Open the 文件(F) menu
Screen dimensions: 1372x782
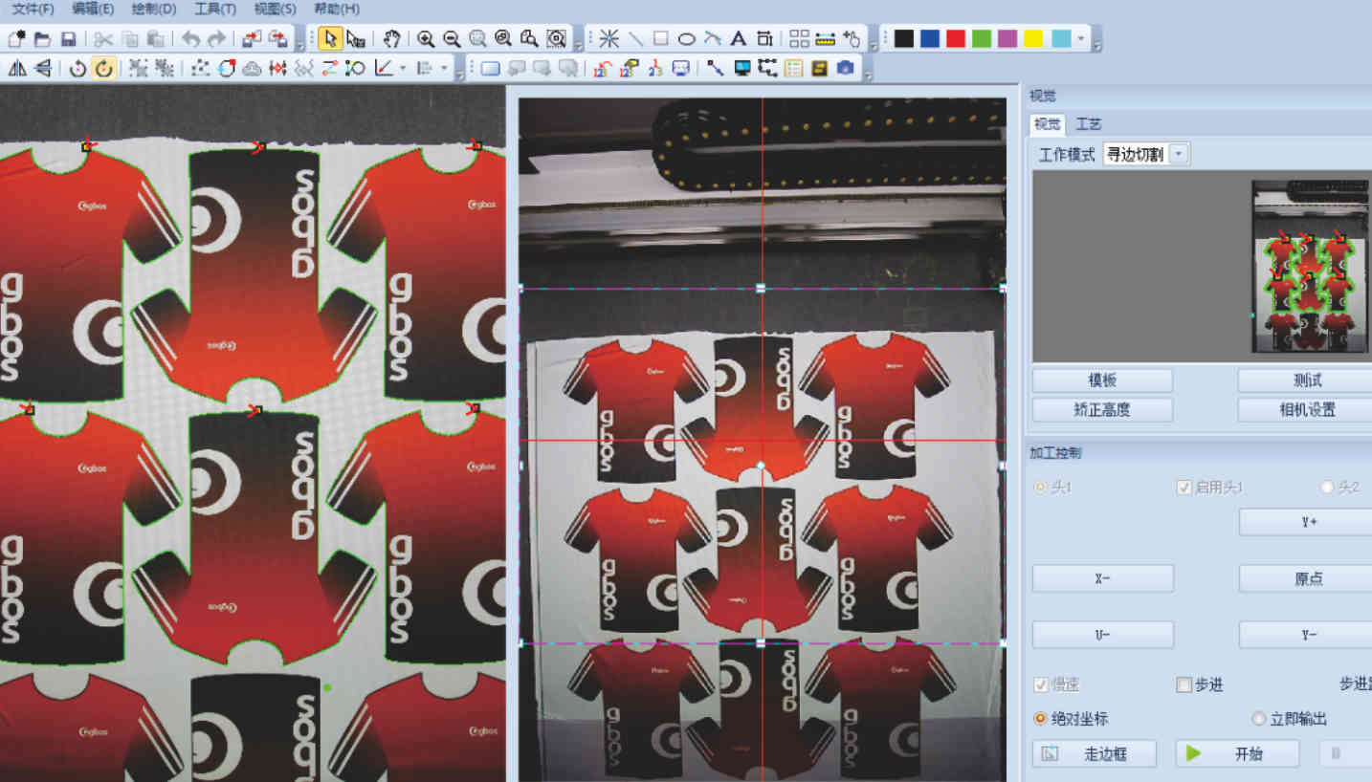[33, 9]
